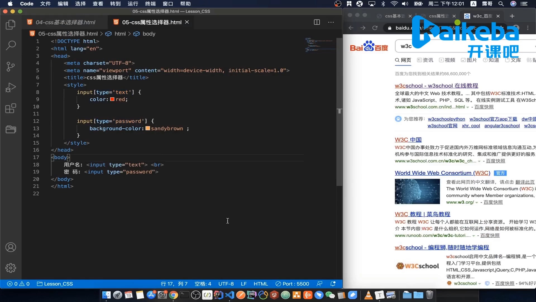Click the errors count in status bar
The image size is (536, 302).
(13, 284)
